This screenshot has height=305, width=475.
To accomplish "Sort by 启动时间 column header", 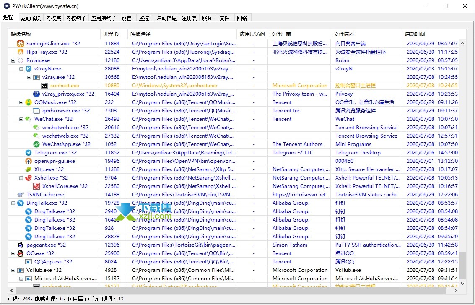I will [434, 34].
